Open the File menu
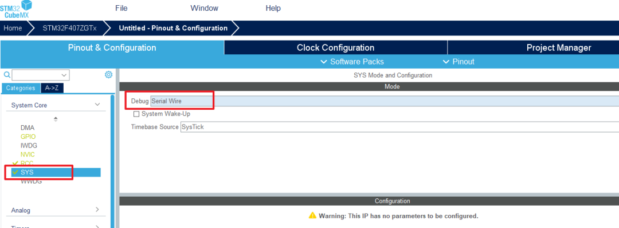Image resolution: width=619 pixels, height=228 pixels. pos(121,8)
